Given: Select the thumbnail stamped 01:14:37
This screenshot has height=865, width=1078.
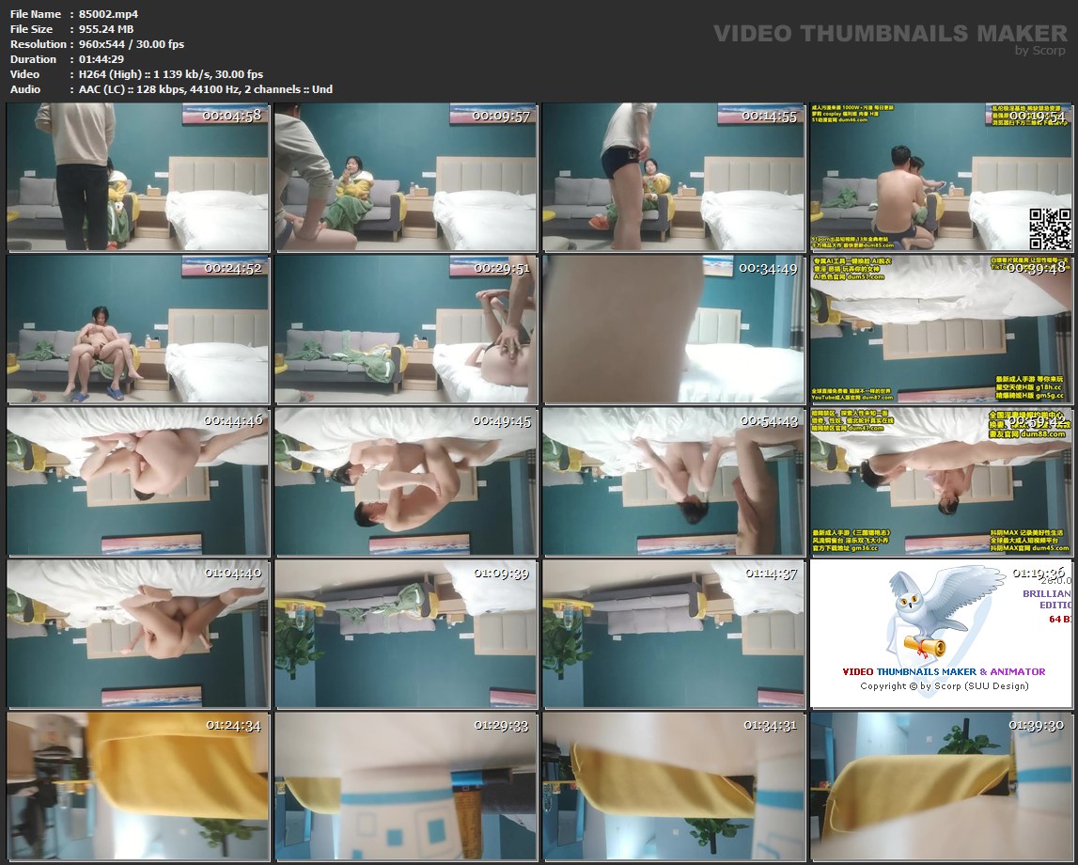Looking at the screenshot, I should coord(674,634).
